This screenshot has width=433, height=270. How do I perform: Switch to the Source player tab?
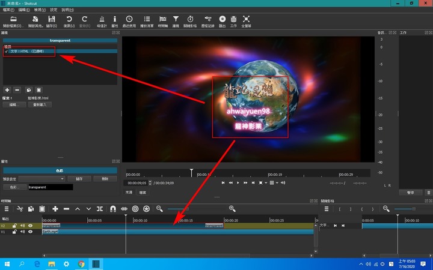click(x=129, y=193)
